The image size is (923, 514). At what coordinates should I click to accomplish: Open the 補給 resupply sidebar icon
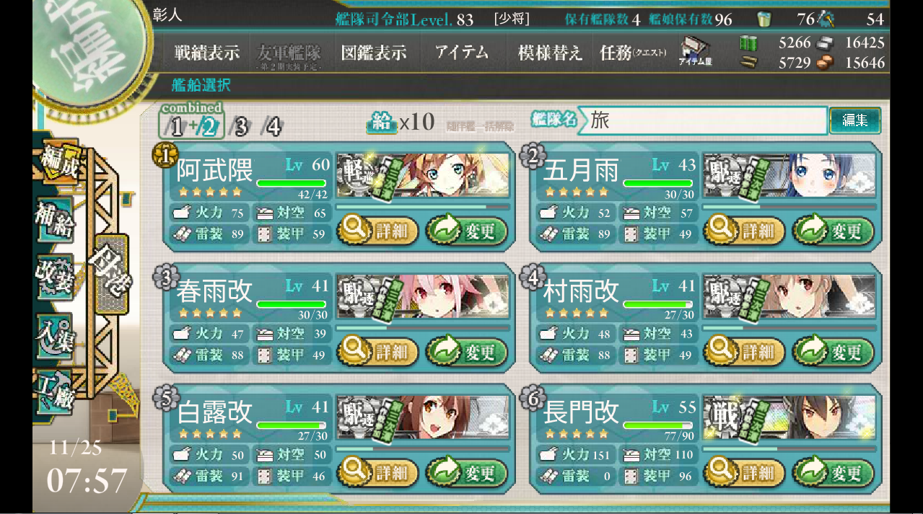(55, 221)
